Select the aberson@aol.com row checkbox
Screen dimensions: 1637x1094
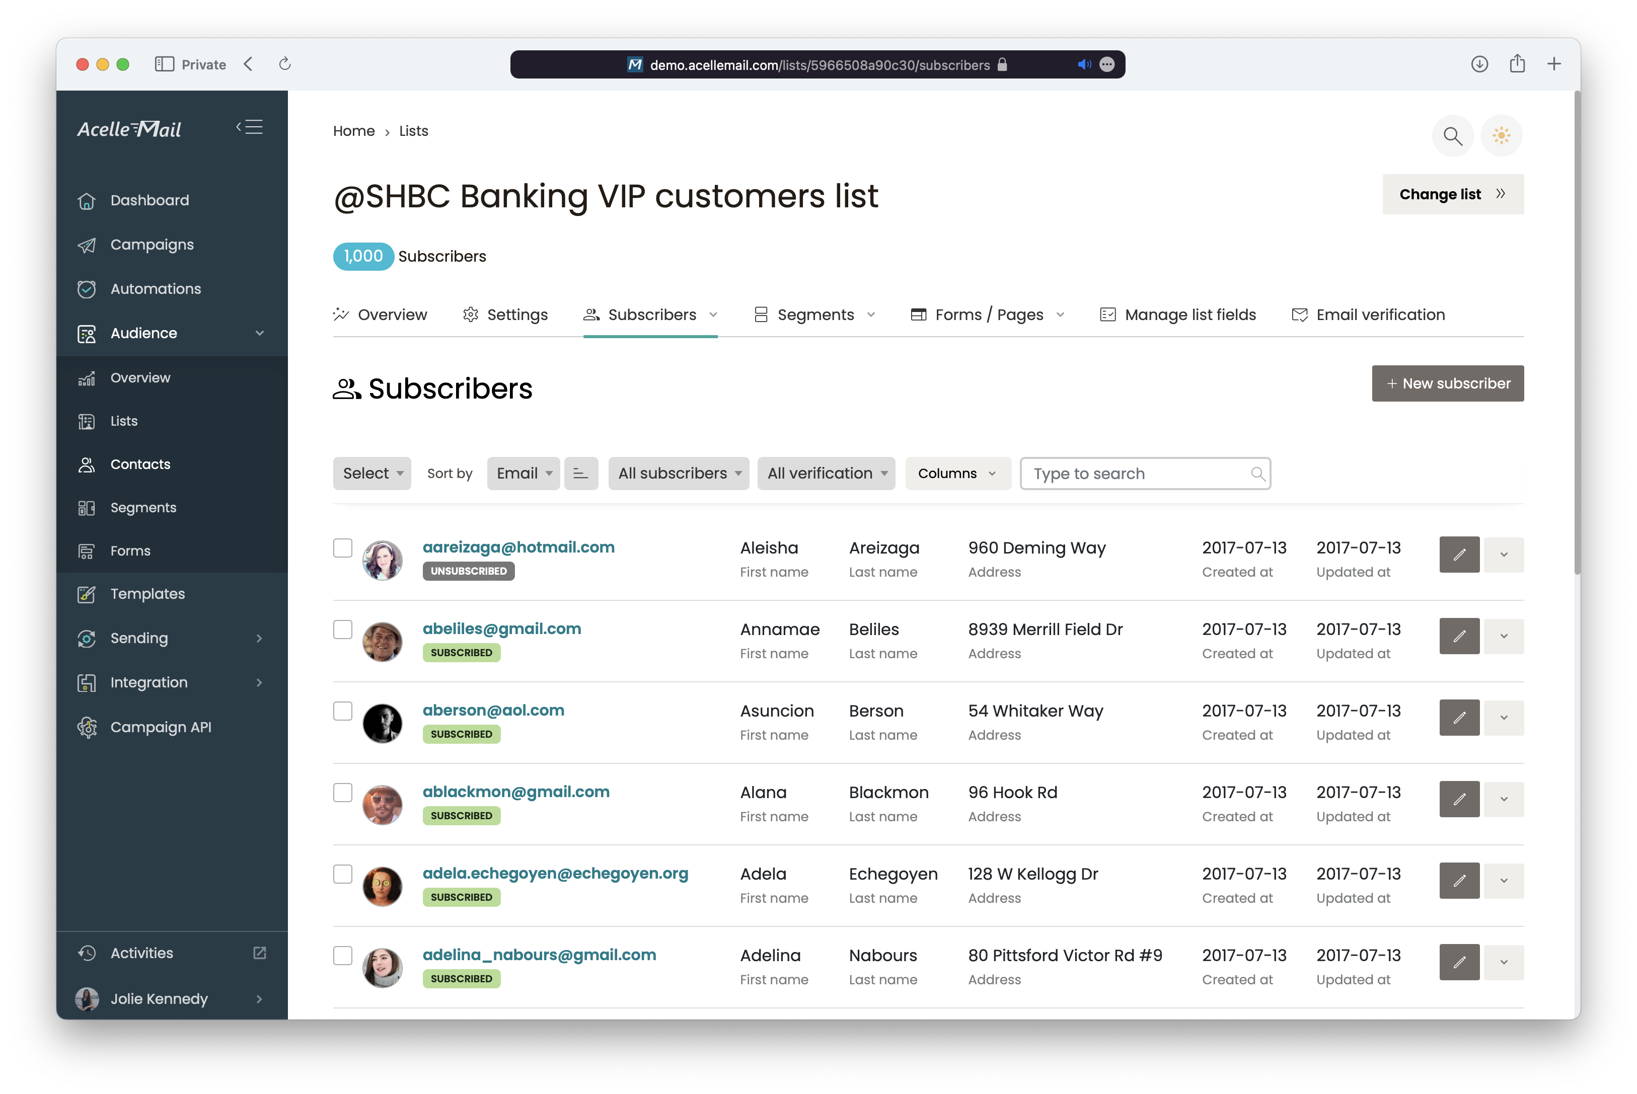tap(343, 711)
